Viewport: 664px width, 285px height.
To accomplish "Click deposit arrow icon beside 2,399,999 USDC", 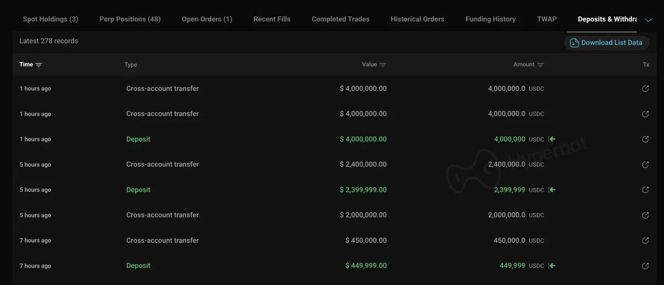I will [552, 190].
